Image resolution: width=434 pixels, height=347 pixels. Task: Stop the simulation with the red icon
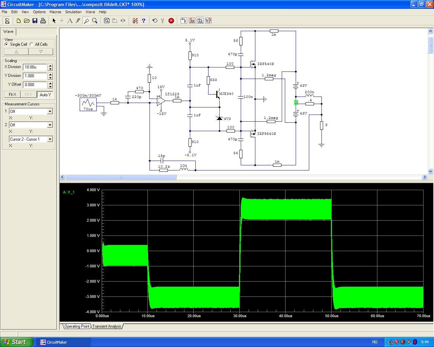click(x=171, y=21)
